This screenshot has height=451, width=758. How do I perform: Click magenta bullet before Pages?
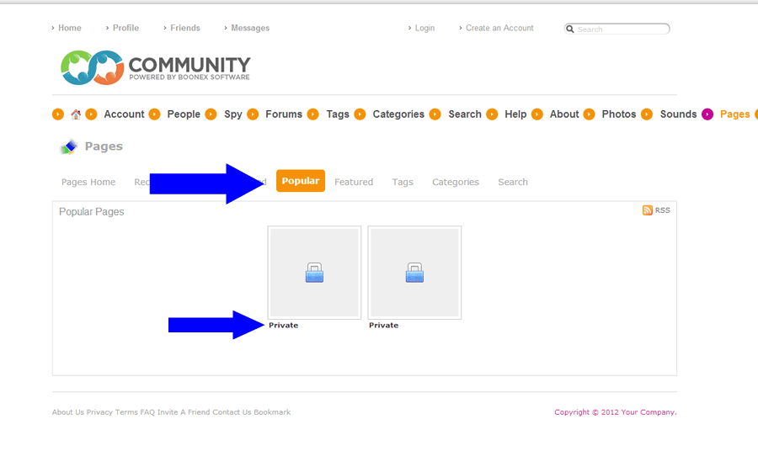[707, 114]
